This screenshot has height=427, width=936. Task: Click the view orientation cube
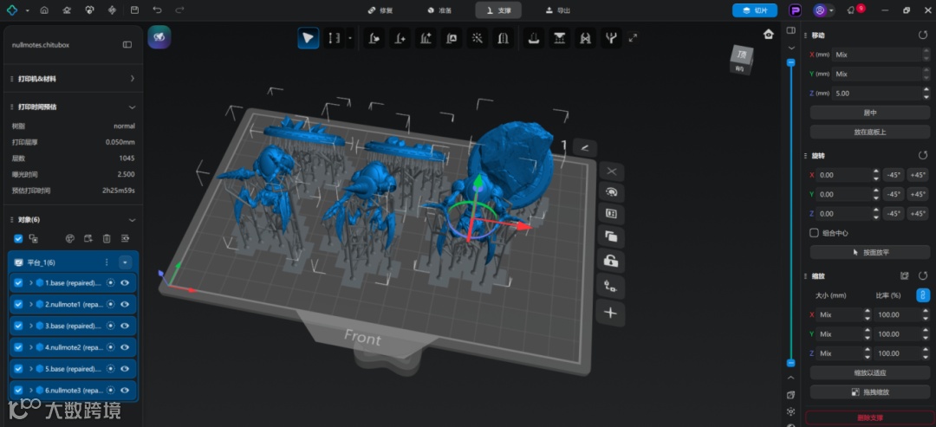(x=741, y=59)
